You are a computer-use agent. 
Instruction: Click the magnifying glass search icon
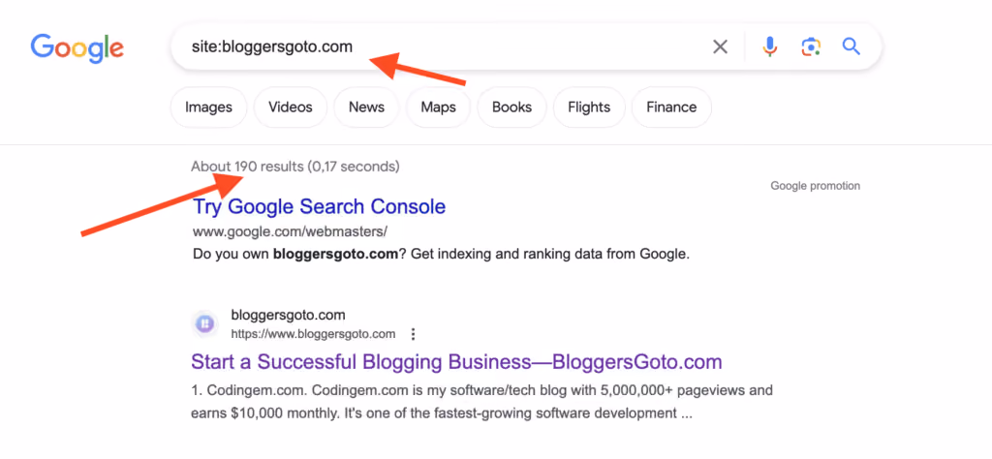[851, 46]
